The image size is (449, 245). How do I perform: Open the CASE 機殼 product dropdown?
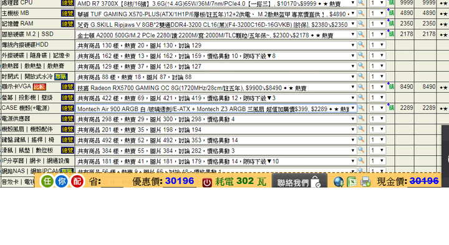216,108
